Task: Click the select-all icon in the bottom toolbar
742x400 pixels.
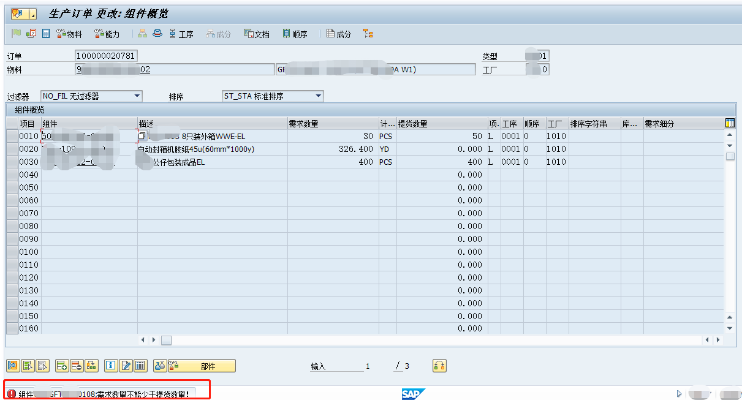Action: (x=28, y=366)
